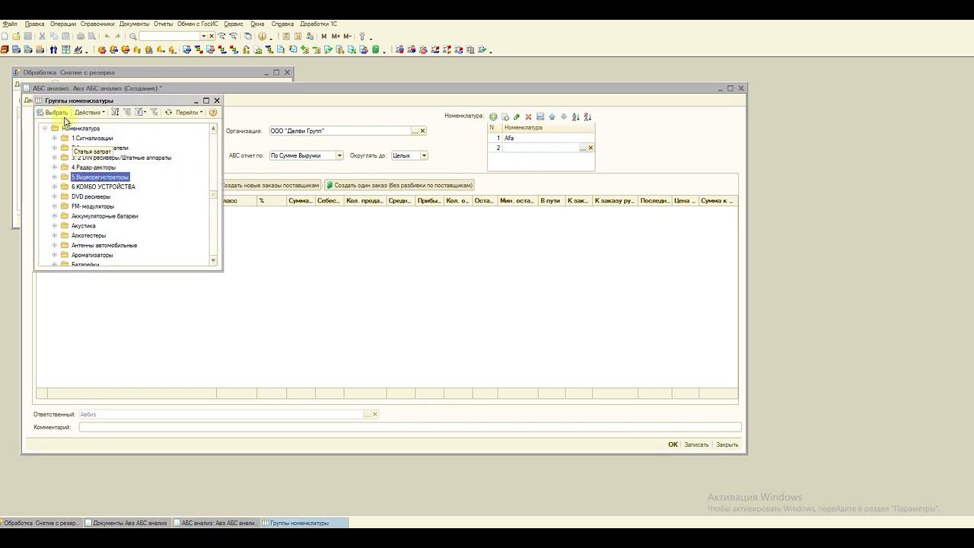Screen dimensions: 974x548
Task: Select the Ароматизаторы folder
Action: pyautogui.click(x=92, y=255)
